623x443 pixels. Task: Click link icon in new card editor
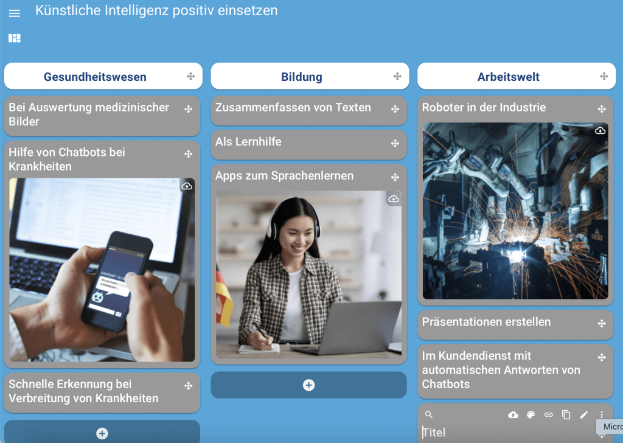point(548,415)
